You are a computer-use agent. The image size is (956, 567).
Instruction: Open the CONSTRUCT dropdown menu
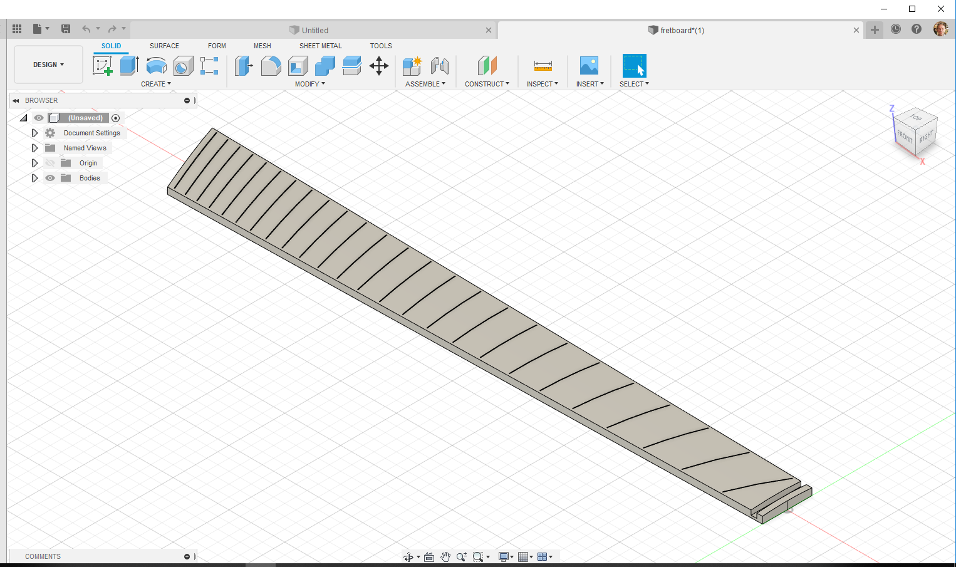(487, 84)
